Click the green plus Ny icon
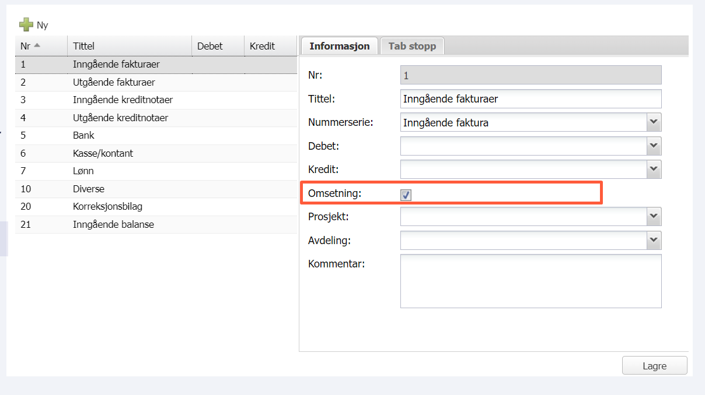This screenshot has height=395, width=705. [26, 25]
